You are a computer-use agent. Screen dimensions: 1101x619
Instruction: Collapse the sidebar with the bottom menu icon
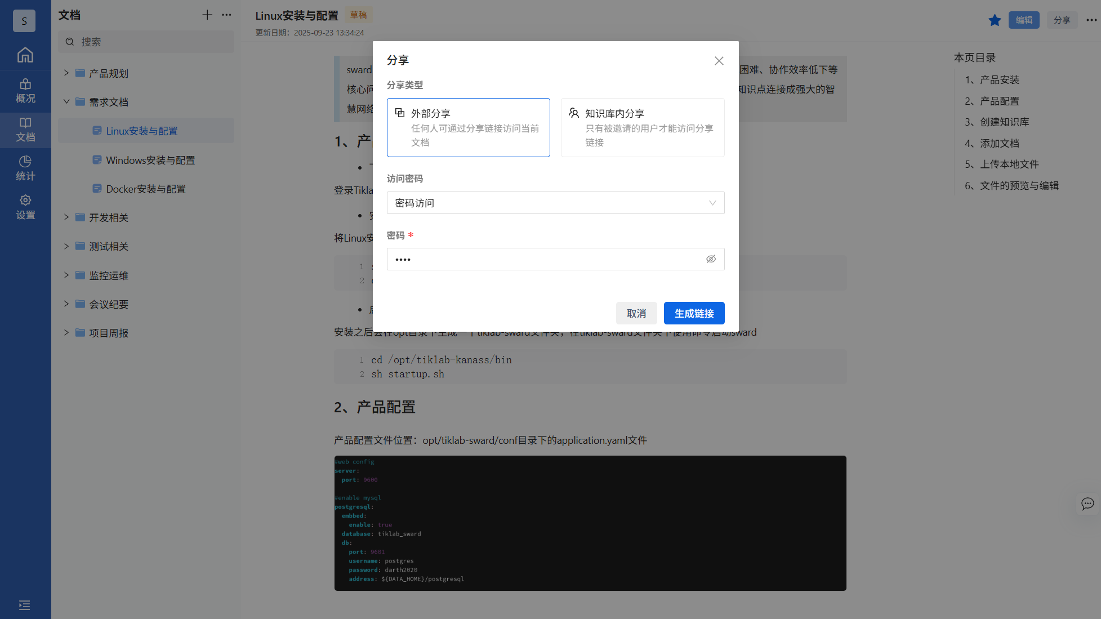[x=25, y=605]
